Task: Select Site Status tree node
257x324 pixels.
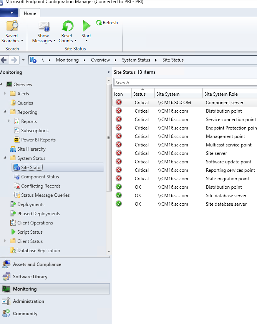Action: [x=58, y=167]
